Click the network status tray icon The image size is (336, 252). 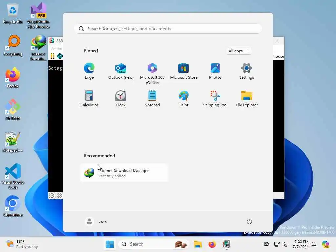(277, 244)
